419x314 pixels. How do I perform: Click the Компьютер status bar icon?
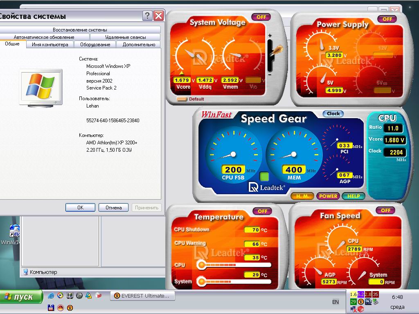[x=26, y=272]
